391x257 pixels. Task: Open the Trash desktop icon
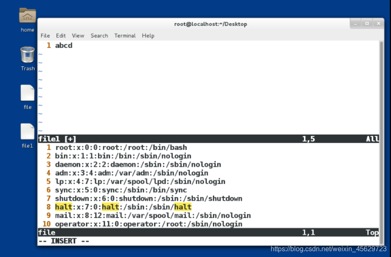tap(27, 55)
